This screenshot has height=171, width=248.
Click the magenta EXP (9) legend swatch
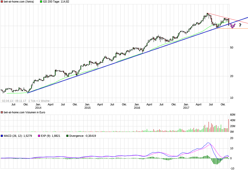point(39,136)
